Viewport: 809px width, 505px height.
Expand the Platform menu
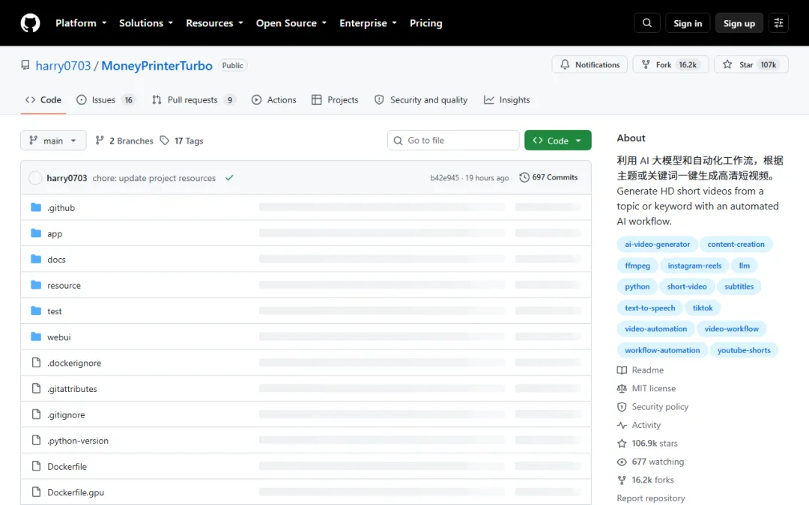[x=81, y=23]
